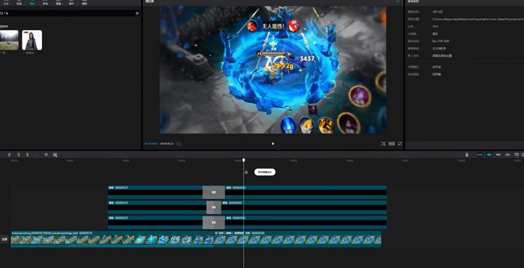
Task: Click the 00:00:04:03 current timecode
Action: [151, 144]
